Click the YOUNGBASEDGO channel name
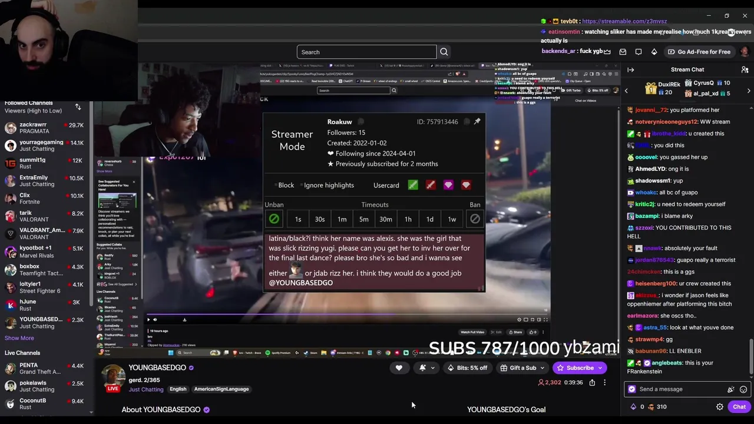Viewport: 754px width, 424px height. click(x=157, y=367)
